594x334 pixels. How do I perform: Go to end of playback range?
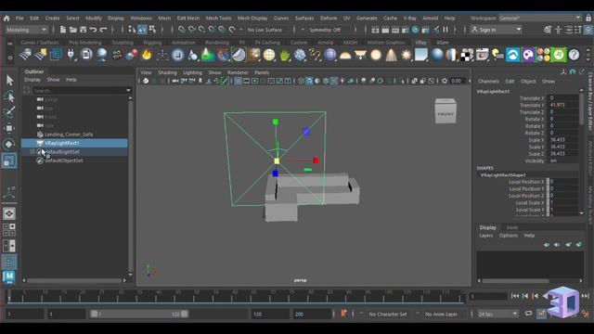586,296
